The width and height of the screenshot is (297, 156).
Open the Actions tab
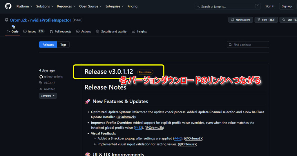click(84, 31)
